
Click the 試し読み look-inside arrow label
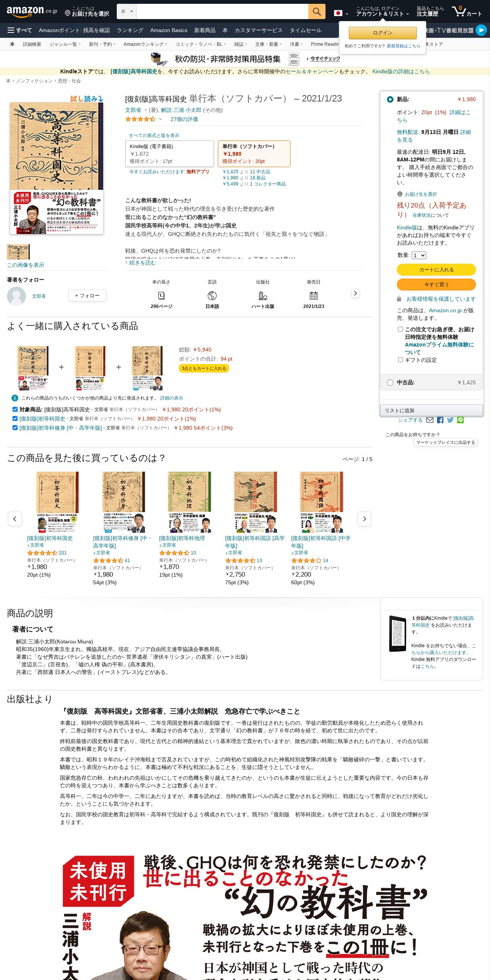[x=87, y=99]
